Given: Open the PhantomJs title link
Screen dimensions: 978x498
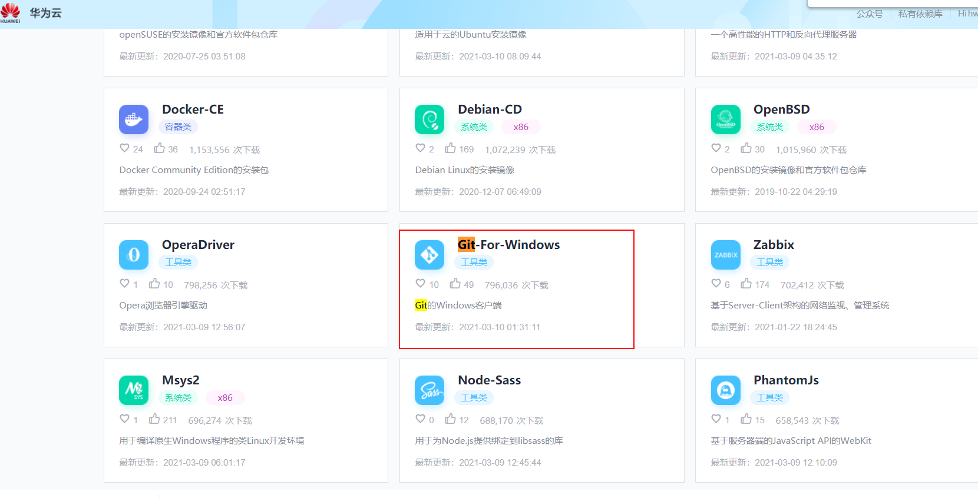Looking at the screenshot, I should pyautogui.click(x=786, y=380).
